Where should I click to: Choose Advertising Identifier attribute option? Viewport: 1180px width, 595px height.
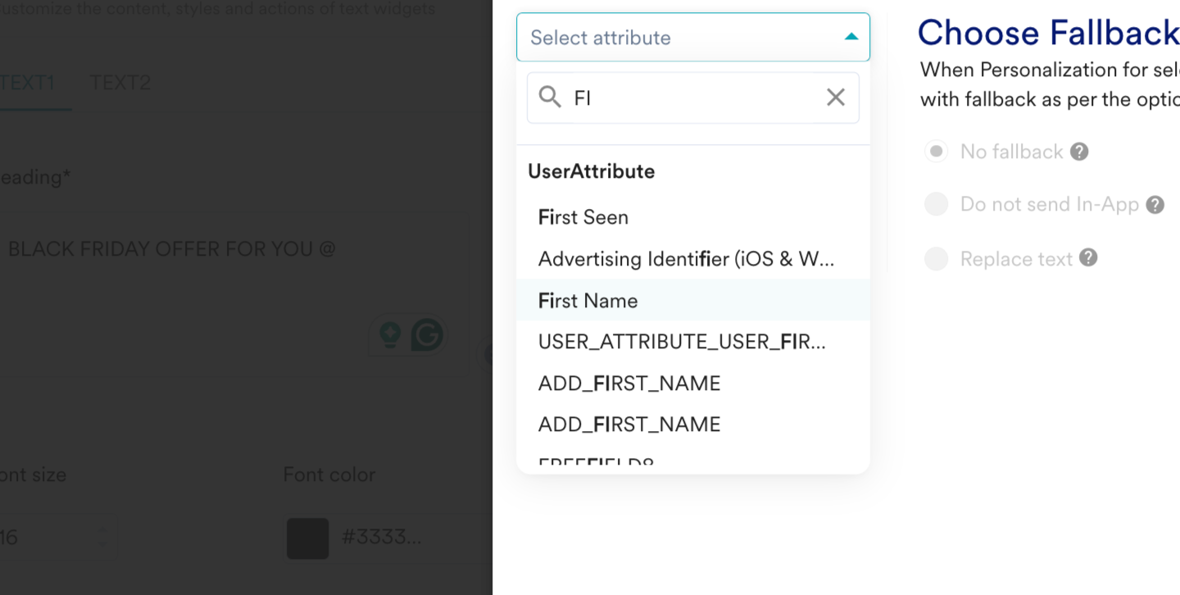(x=693, y=259)
